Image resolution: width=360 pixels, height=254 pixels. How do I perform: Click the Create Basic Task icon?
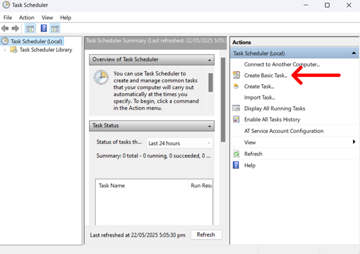pos(236,75)
